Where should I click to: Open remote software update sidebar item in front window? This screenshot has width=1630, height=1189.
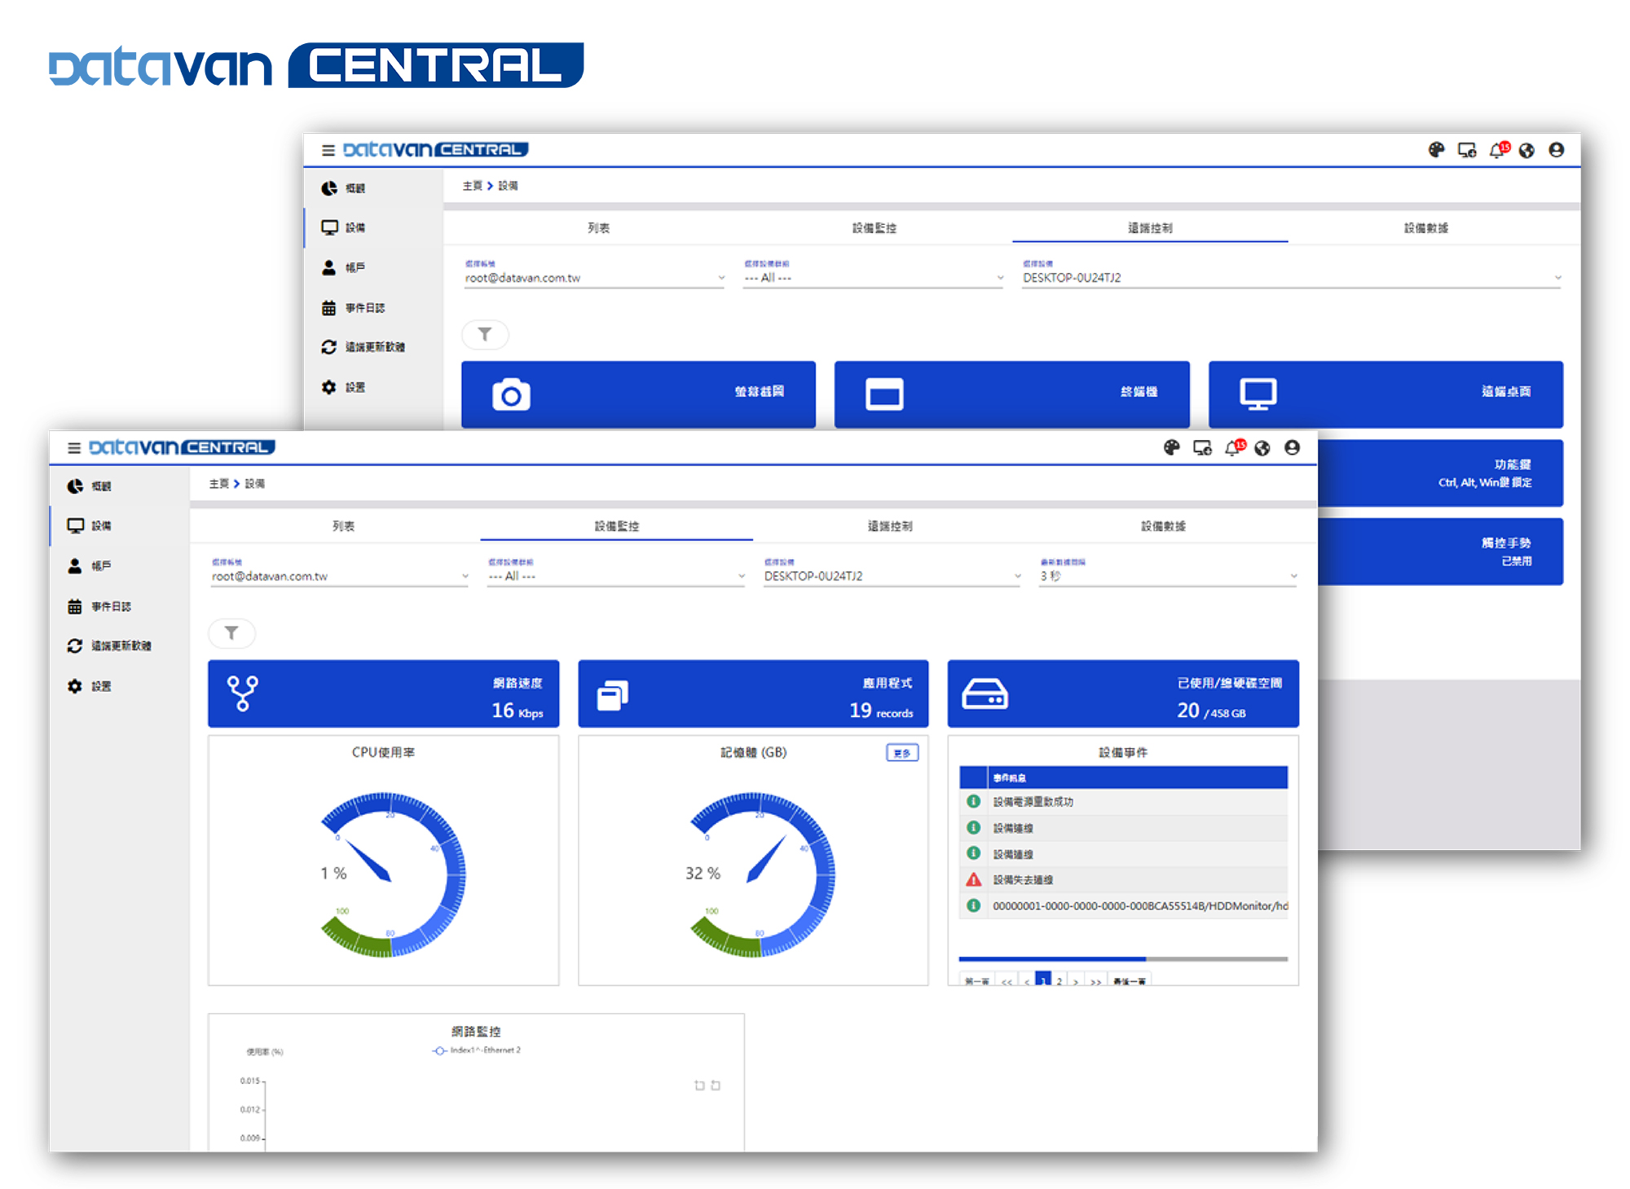[119, 645]
